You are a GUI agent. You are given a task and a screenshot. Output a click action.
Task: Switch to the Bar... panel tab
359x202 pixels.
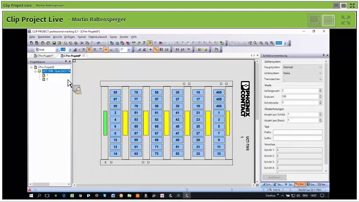tap(322, 184)
